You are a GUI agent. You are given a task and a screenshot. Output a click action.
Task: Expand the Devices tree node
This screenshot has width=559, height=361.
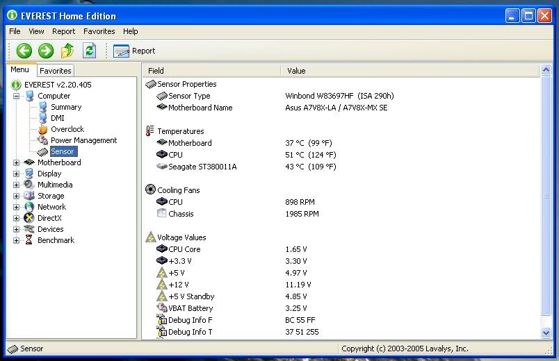tap(16, 229)
